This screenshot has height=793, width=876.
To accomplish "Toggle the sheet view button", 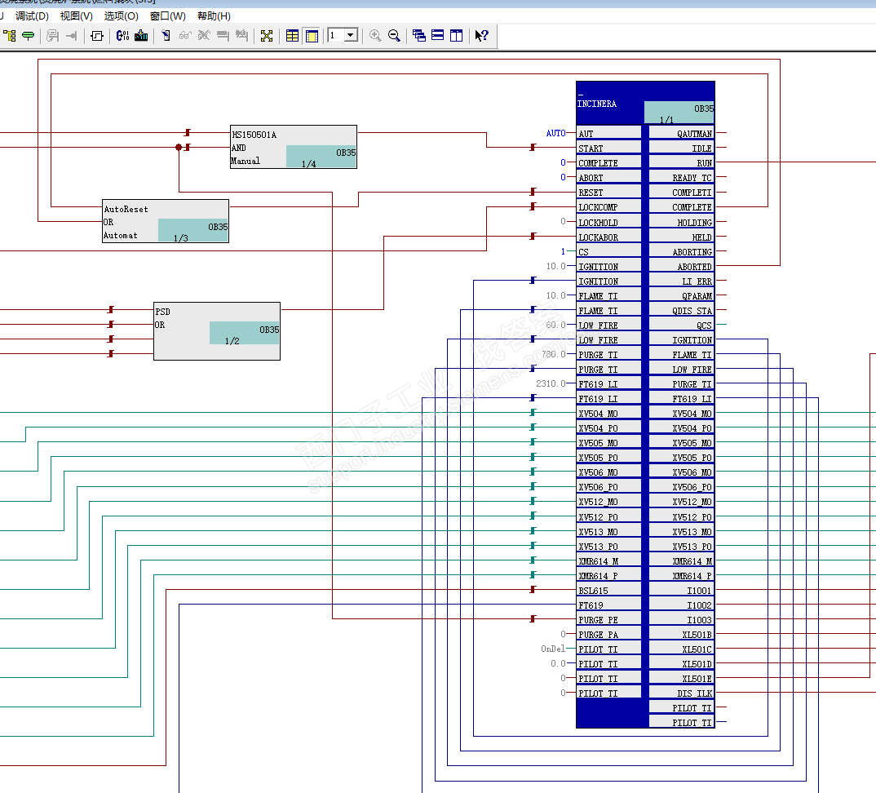I will pos(312,35).
